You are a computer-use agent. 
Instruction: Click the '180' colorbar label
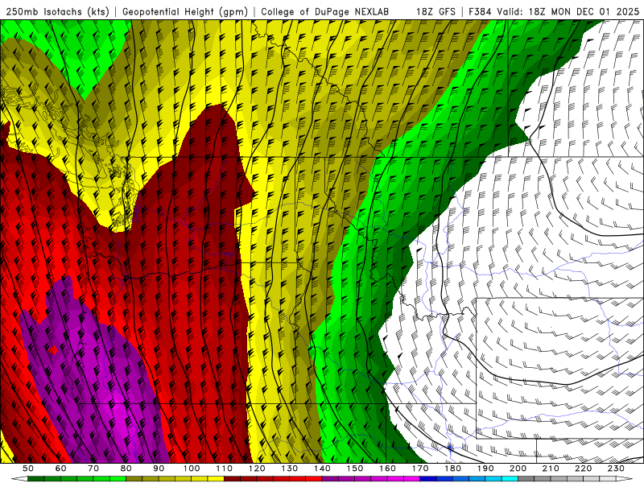tap(452, 469)
